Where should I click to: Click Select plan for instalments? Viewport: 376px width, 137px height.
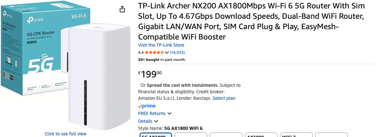[x=224, y=98]
